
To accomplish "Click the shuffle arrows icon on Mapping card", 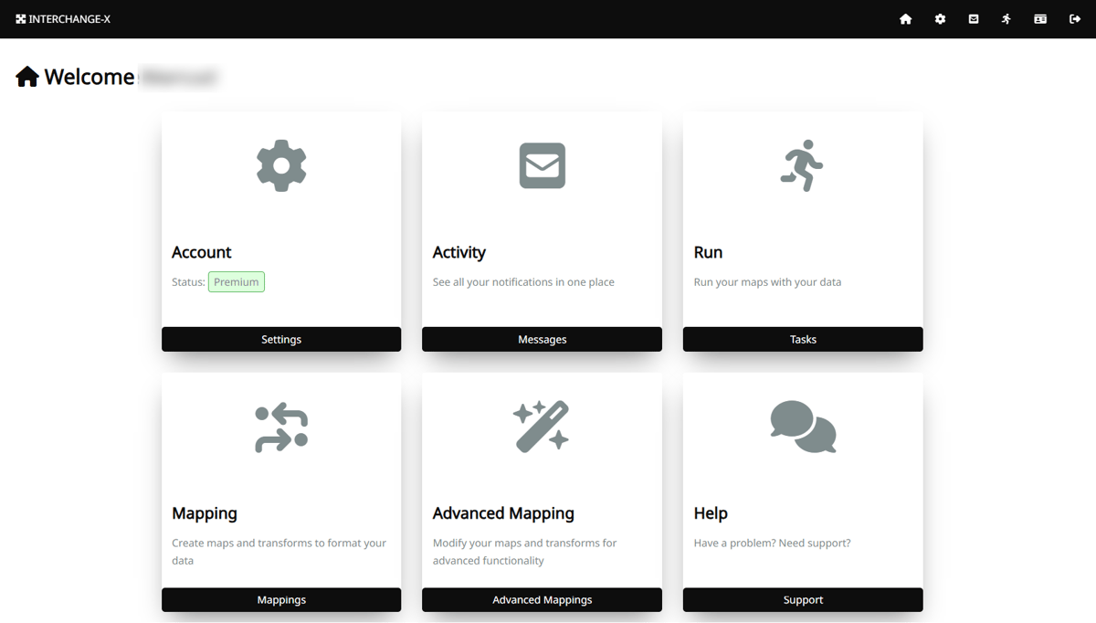I will (x=281, y=428).
